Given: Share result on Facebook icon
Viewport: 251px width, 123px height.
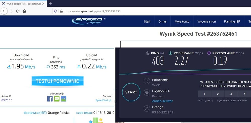Looking at the screenshot, I should (x=50, y=99).
